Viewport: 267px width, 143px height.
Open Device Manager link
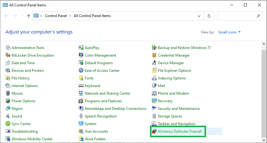171,63
